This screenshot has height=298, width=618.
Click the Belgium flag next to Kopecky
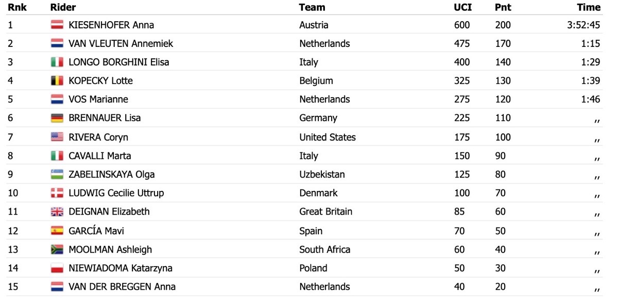click(57, 80)
